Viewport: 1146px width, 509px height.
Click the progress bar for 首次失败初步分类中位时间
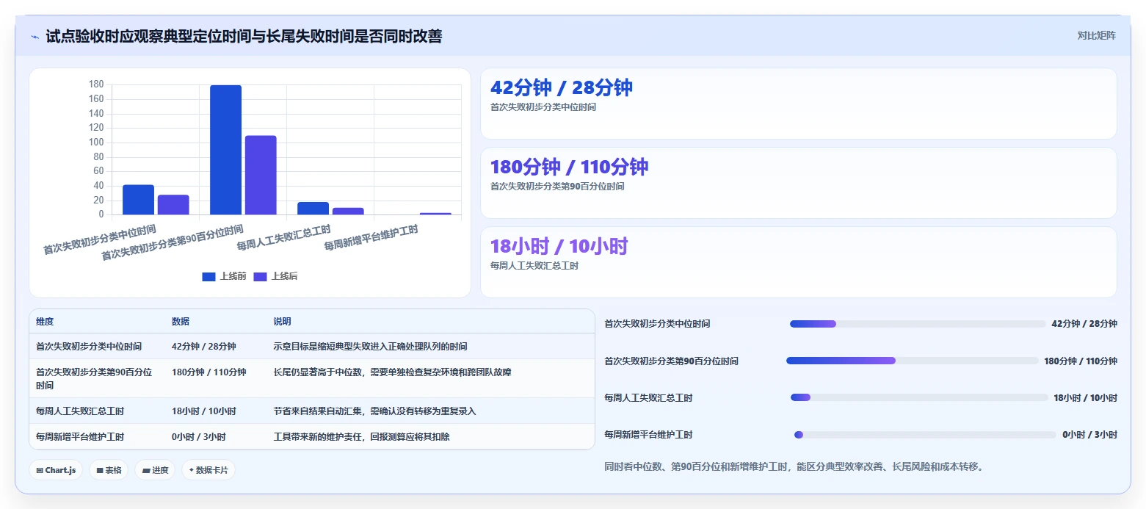click(x=918, y=324)
